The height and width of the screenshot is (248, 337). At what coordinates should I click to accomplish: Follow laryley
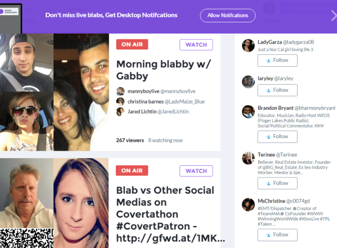tap(278, 90)
